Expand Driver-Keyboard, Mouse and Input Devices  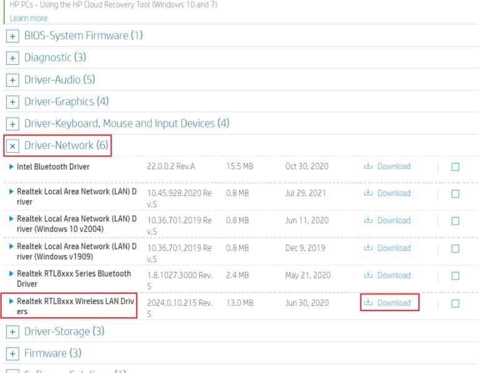point(12,124)
